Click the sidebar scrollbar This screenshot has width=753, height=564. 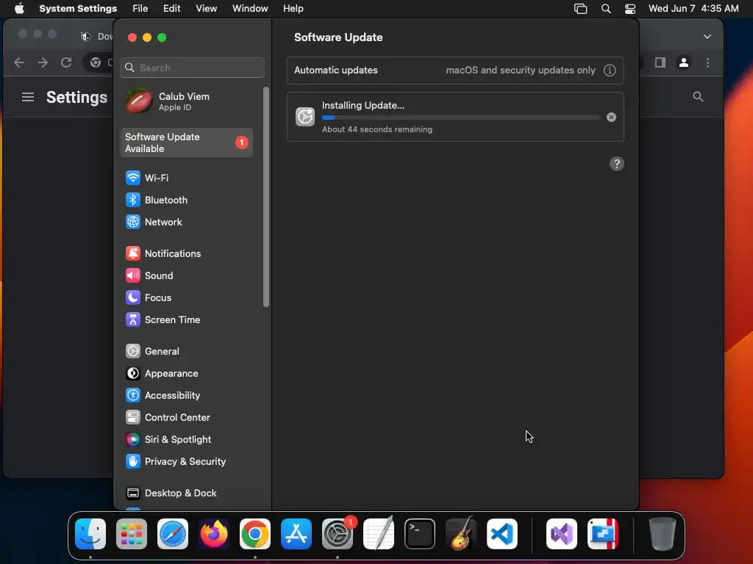click(x=266, y=197)
